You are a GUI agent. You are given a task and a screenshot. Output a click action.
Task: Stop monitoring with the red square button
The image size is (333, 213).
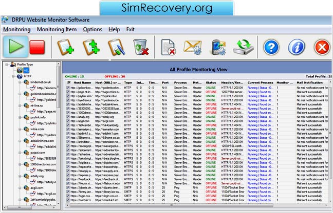coord(37,47)
